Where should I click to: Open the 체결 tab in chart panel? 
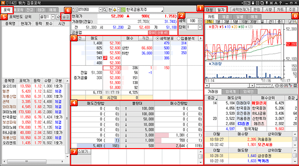pos(225,17)
